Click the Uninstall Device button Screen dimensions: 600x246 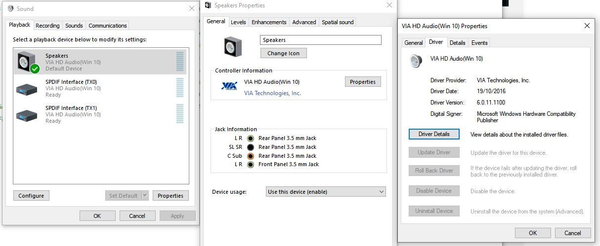tap(434, 211)
